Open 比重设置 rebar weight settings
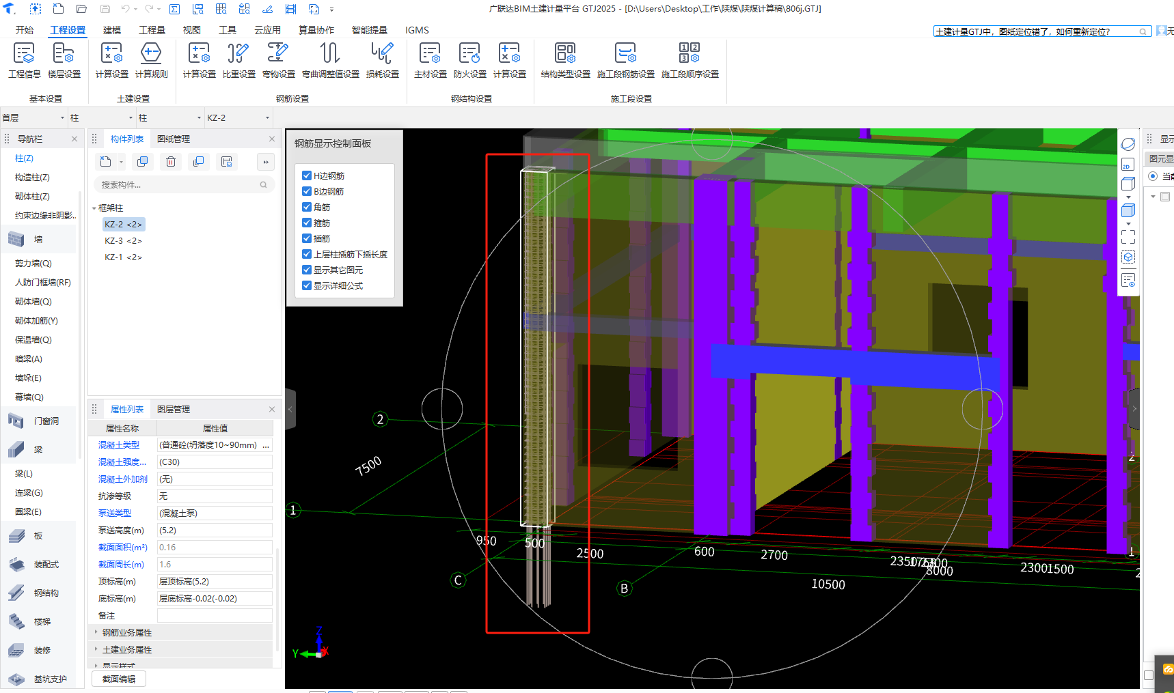 pyautogui.click(x=239, y=60)
